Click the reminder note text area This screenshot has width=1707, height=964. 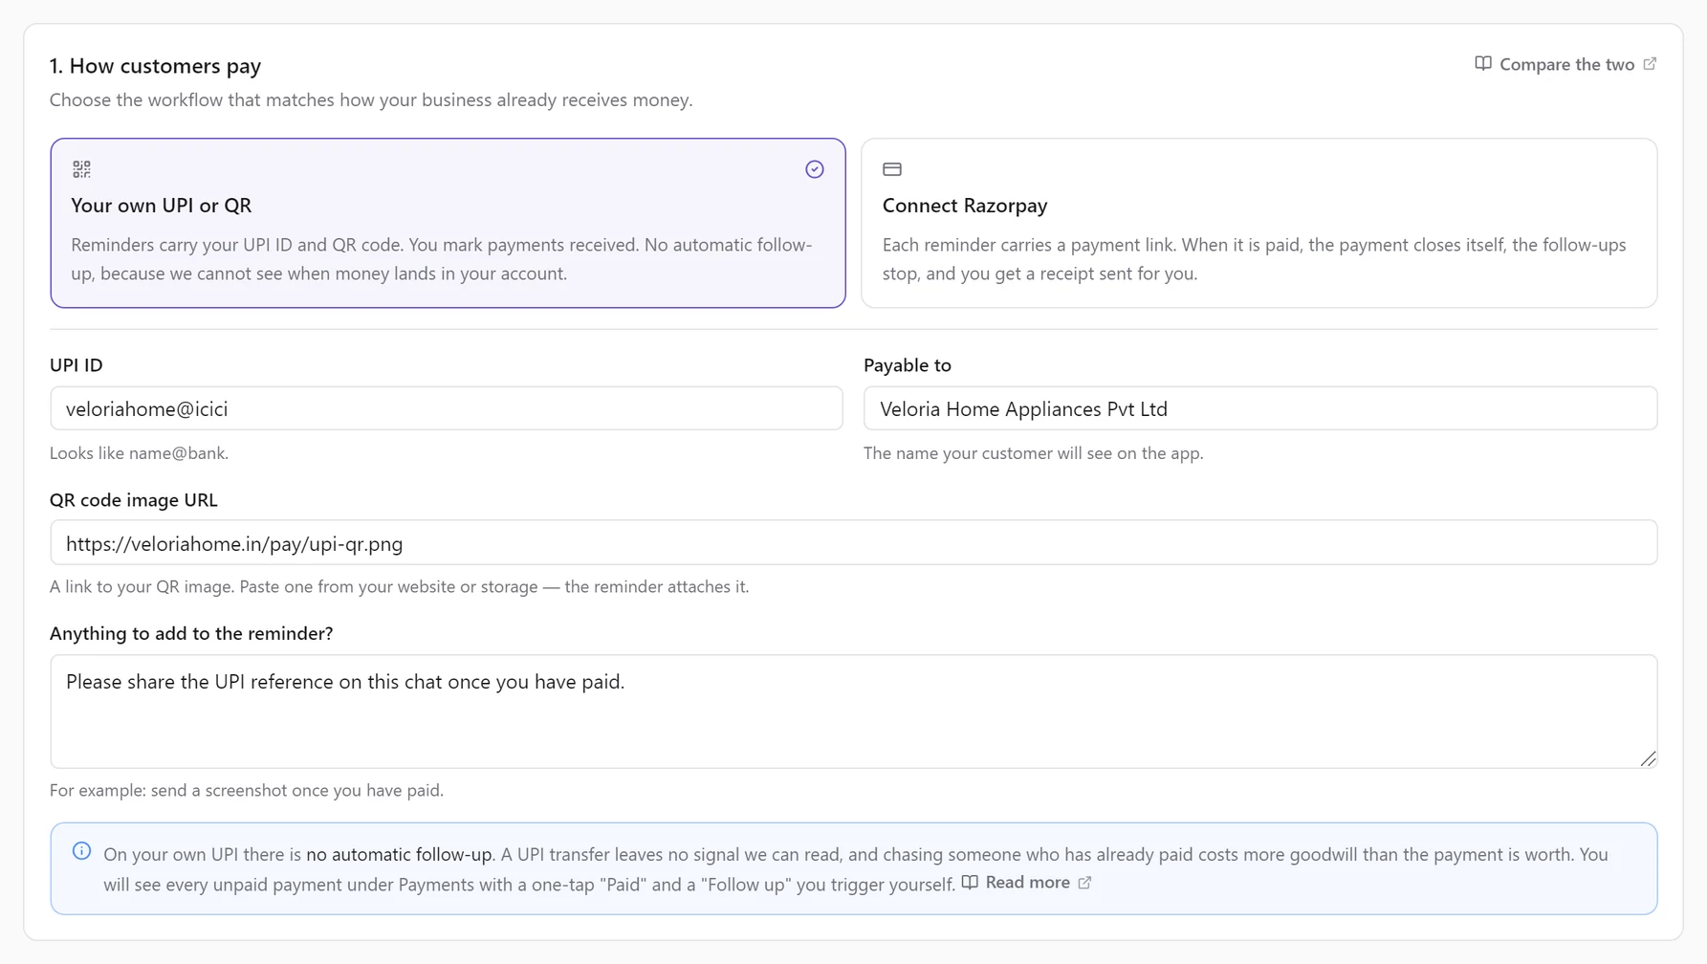[x=853, y=712]
